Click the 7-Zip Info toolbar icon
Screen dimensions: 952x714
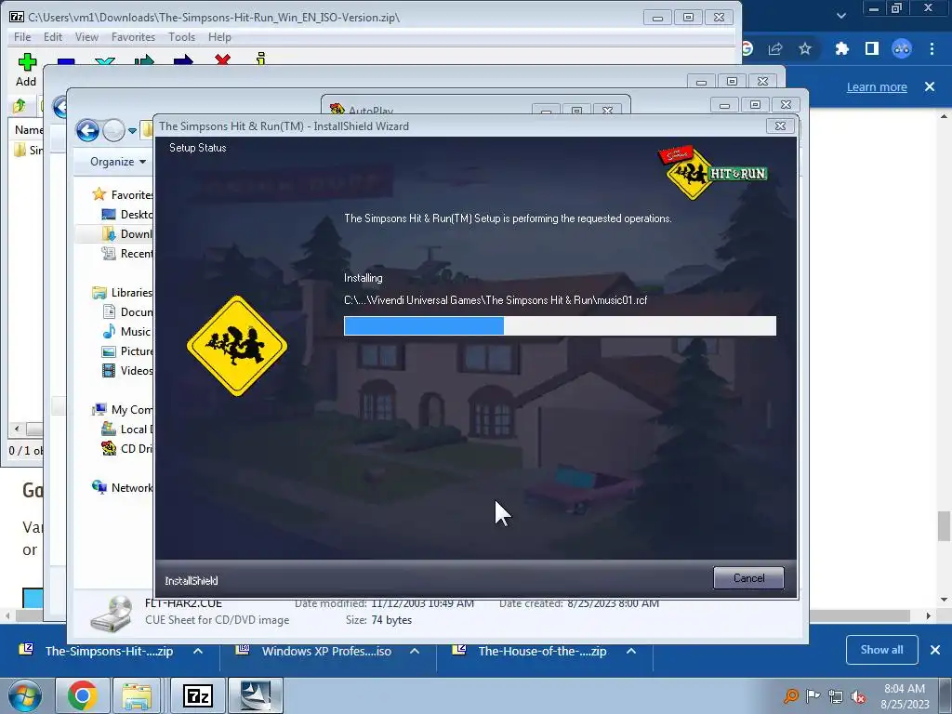point(261,59)
